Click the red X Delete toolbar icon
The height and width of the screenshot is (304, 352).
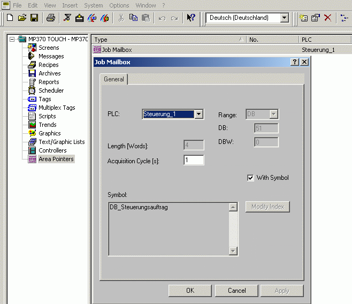click(x=328, y=18)
